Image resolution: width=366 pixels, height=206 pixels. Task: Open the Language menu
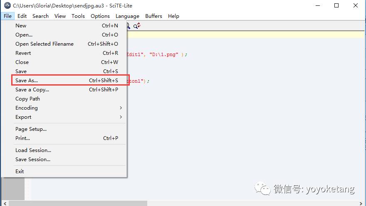(x=127, y=16)
